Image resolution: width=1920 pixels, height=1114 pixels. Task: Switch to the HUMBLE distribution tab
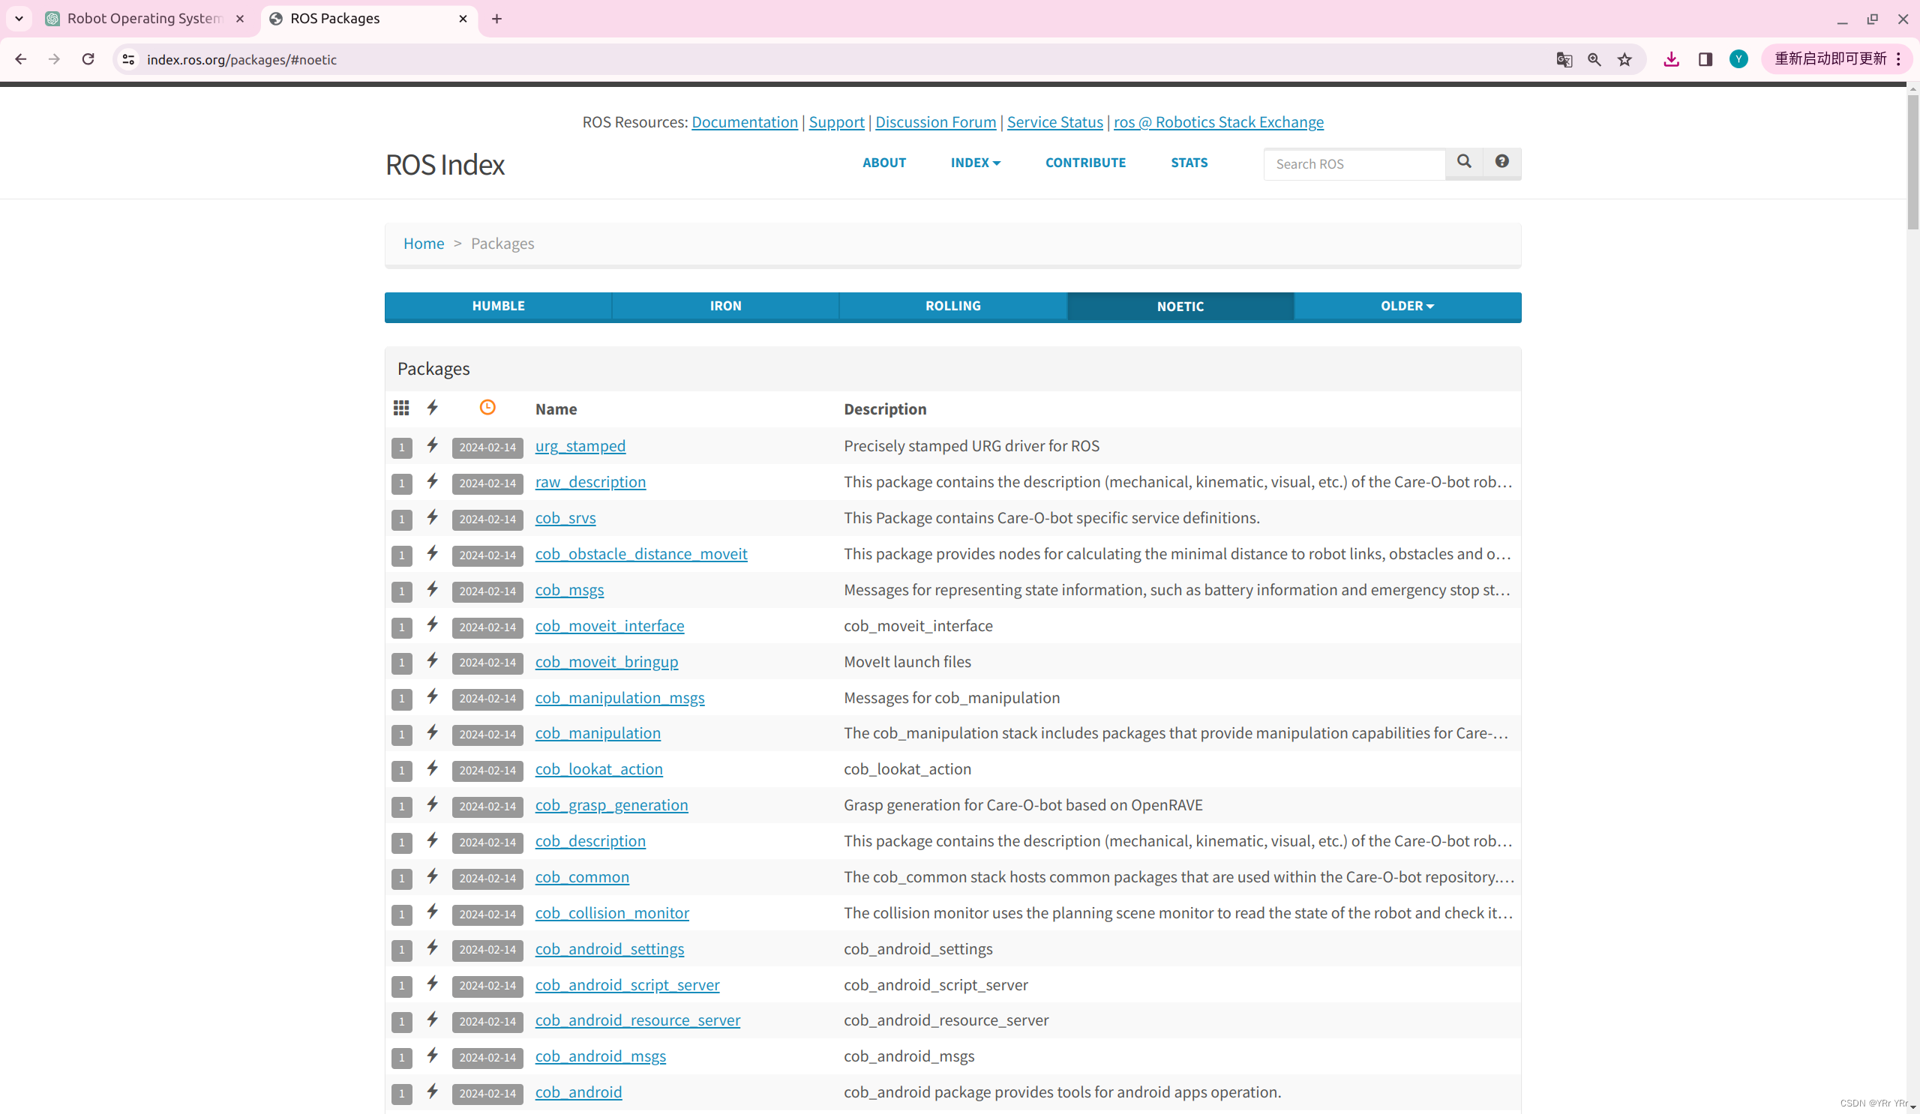(x=497, y=306)
